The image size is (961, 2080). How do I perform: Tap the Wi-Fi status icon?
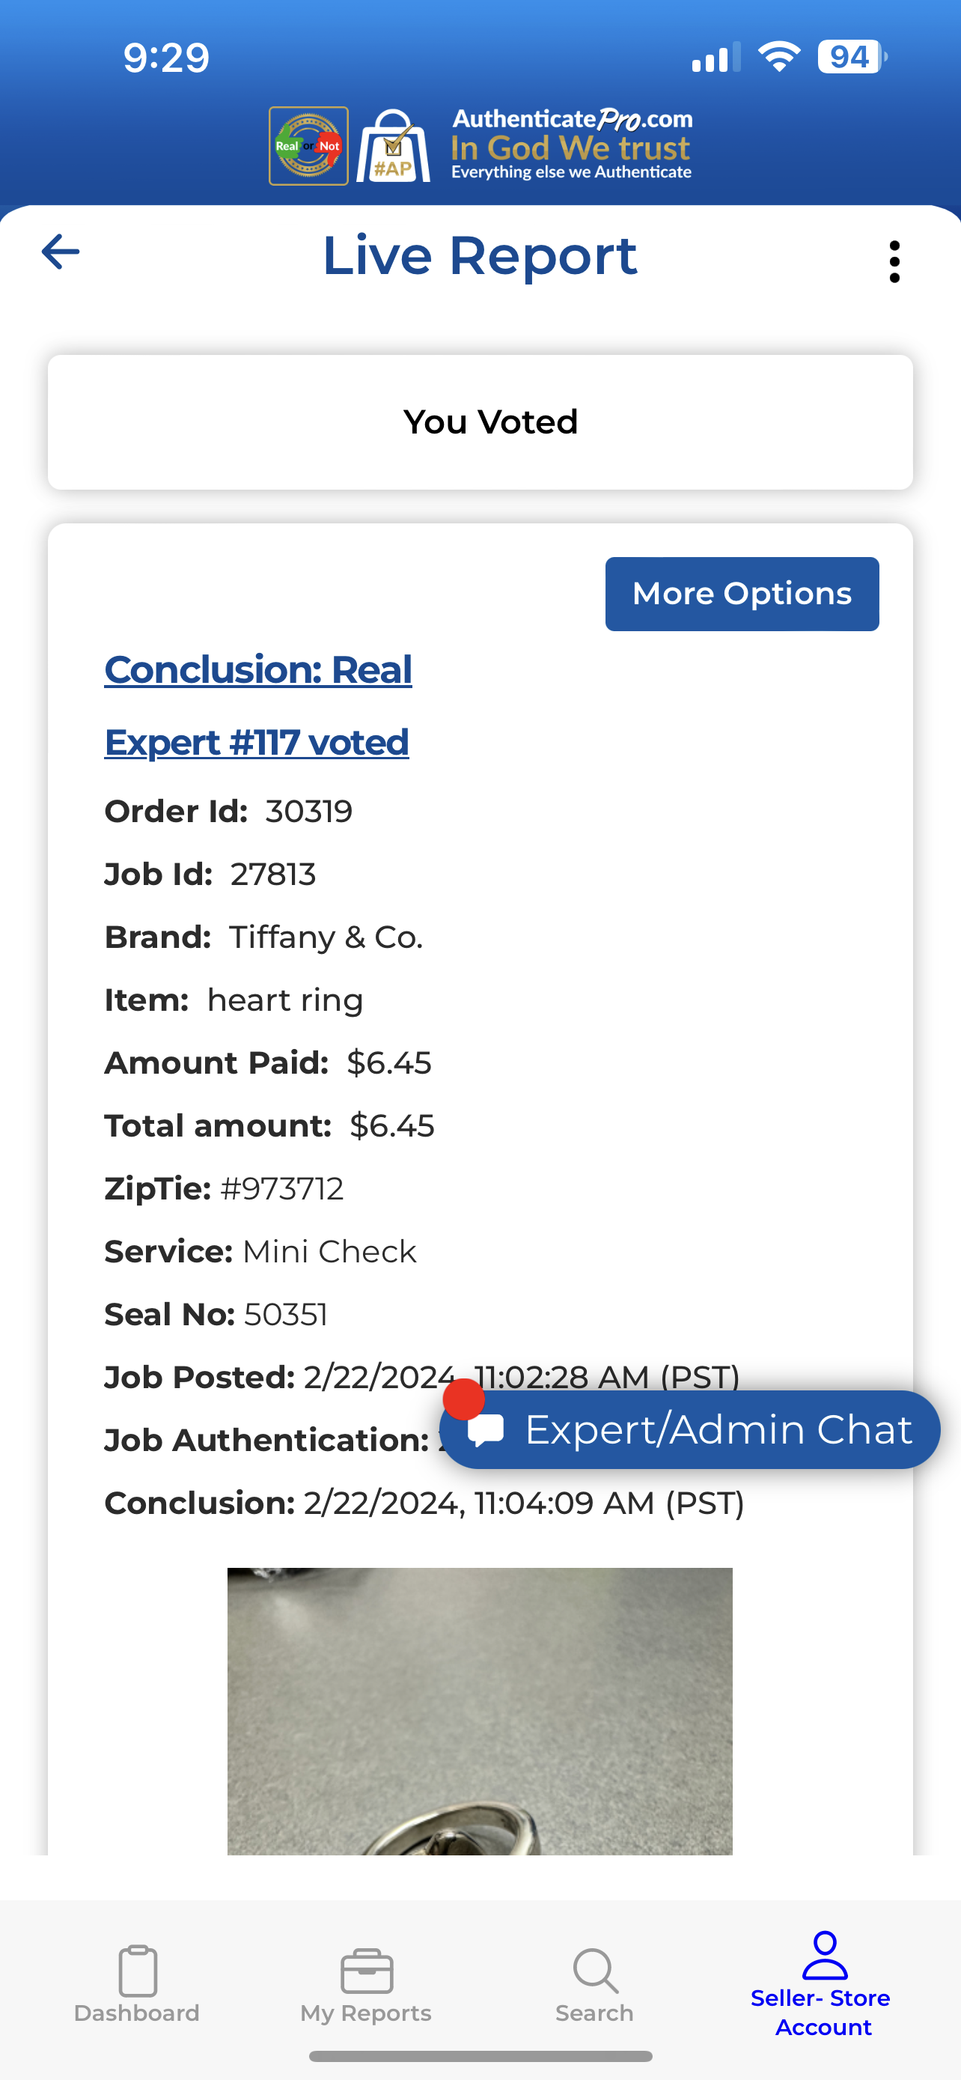(x=778, y=58)
